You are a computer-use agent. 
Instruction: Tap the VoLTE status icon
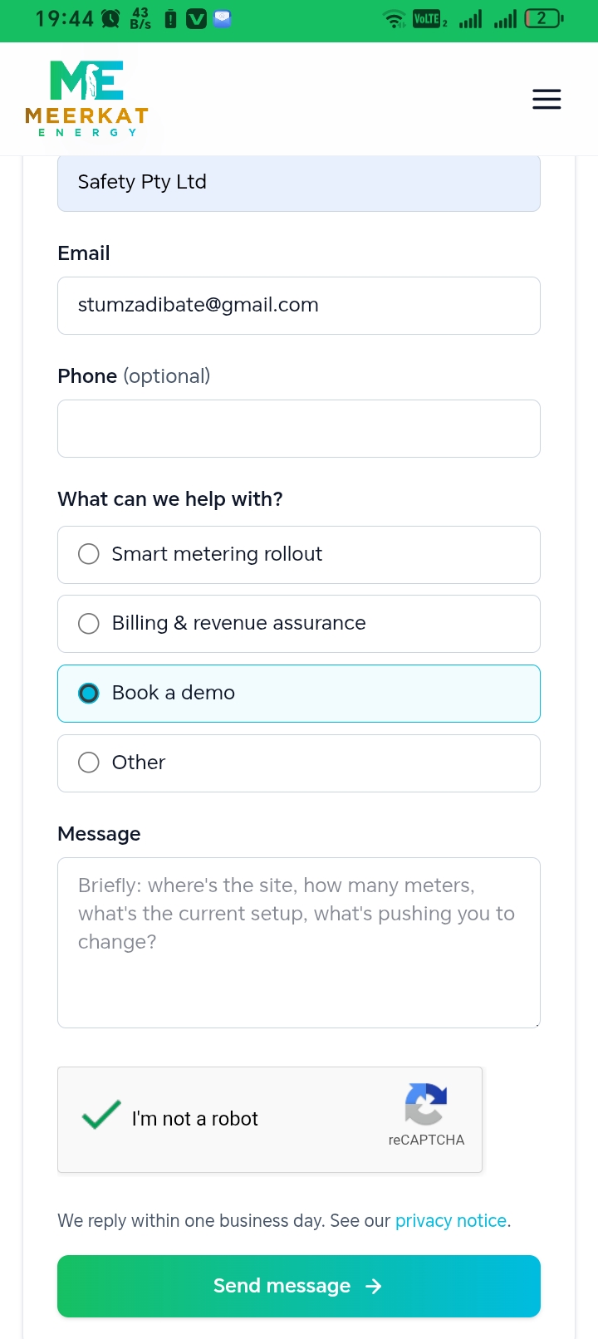click(x=429, y=18)
